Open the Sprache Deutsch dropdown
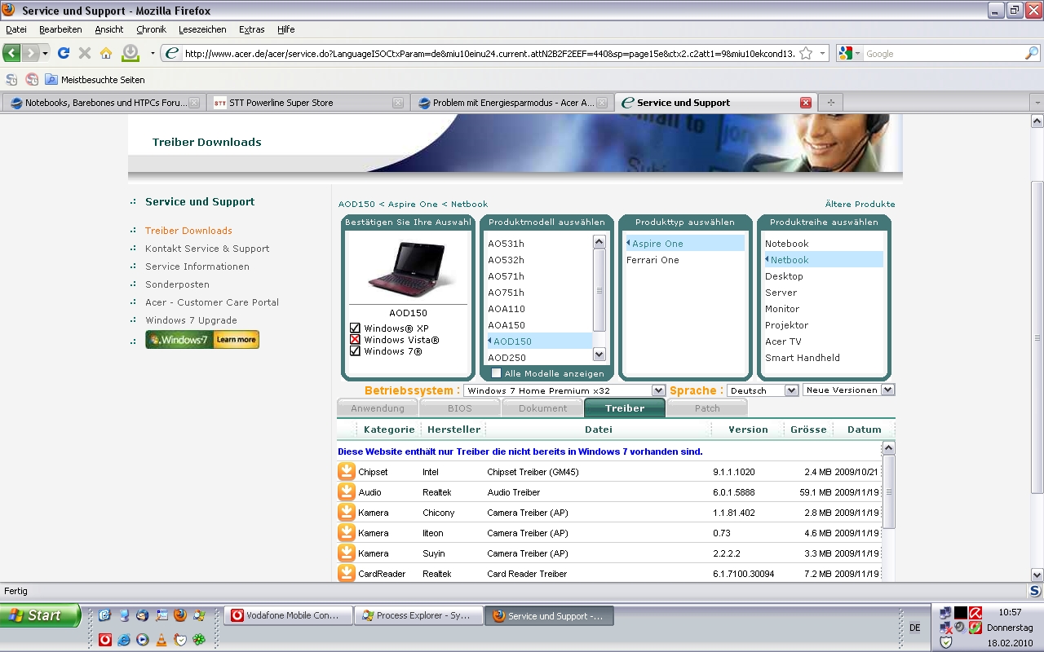This screenshot has height=652, width=1044. [x=763, y=390]
